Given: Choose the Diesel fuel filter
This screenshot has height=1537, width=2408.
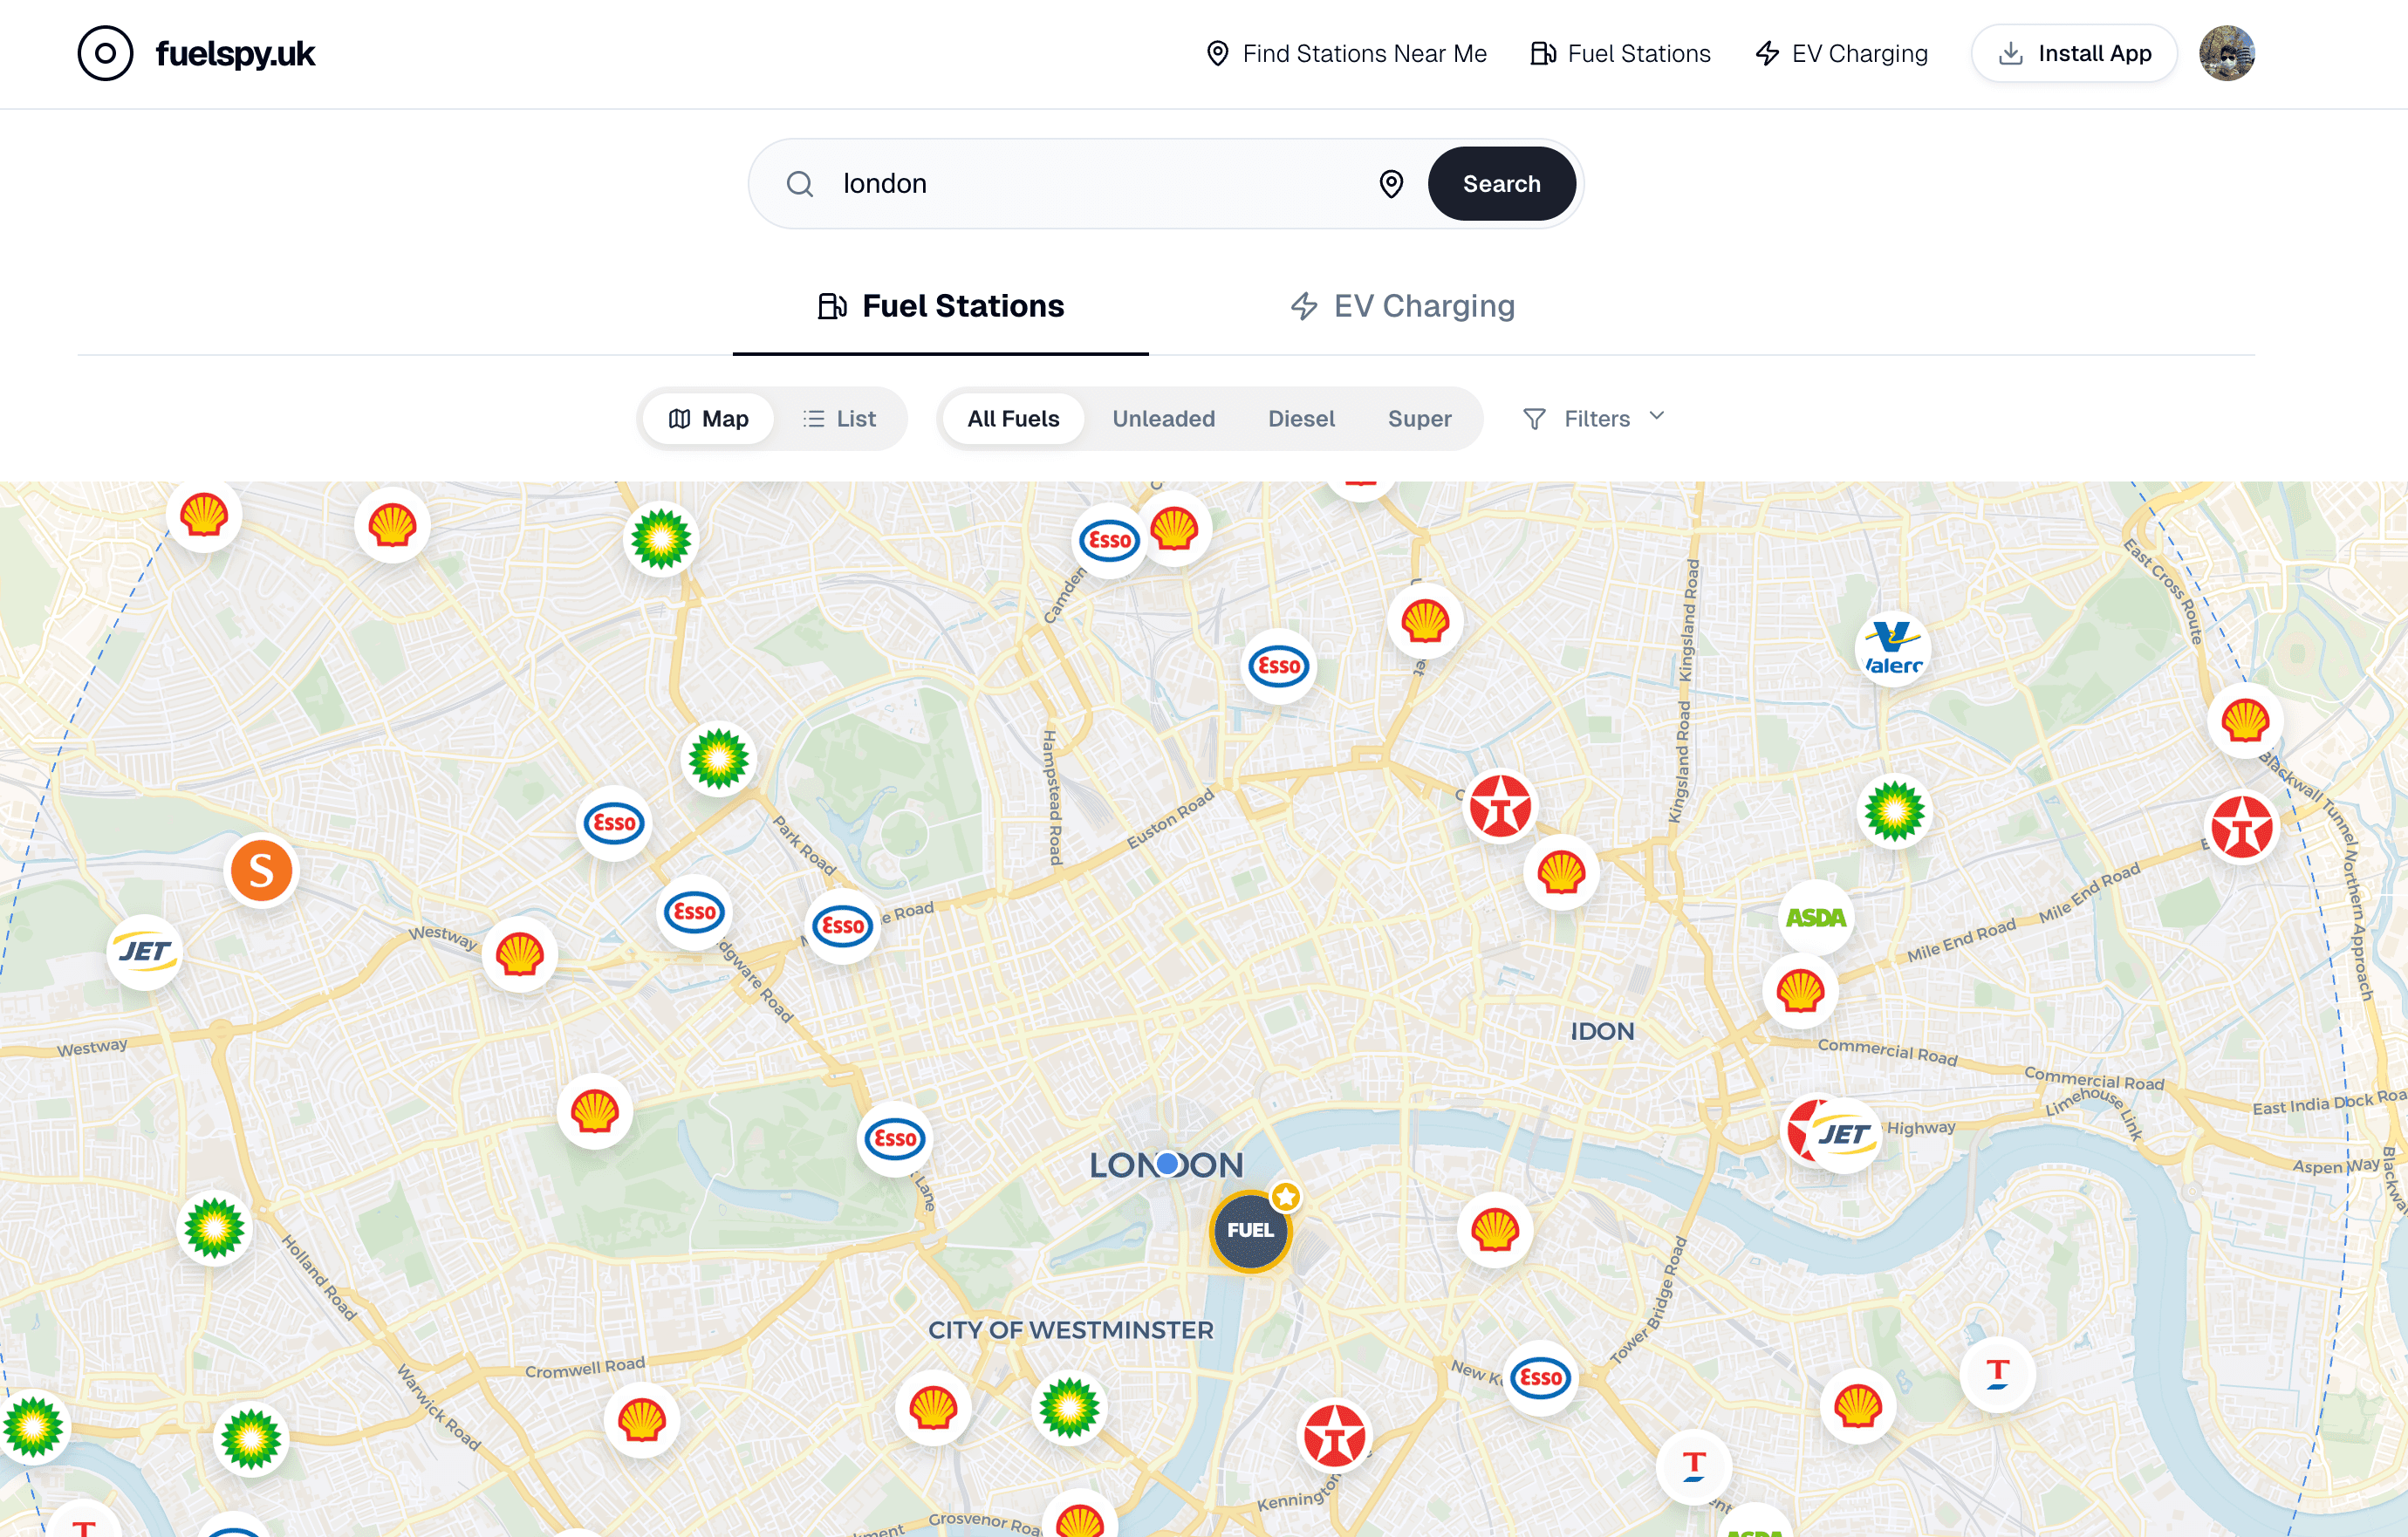Looking at the screenshot, I should [x=1301, y=418].
